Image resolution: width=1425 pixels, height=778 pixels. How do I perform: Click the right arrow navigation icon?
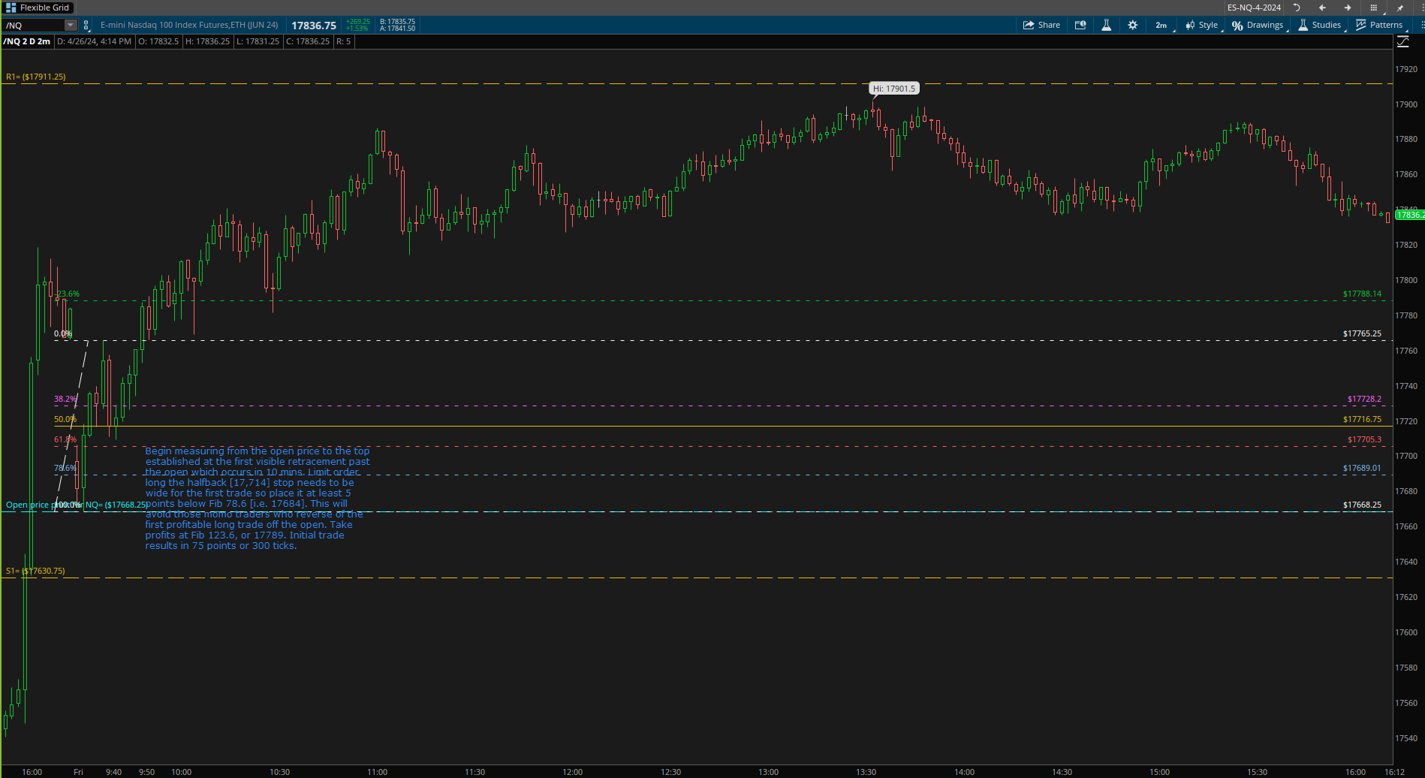[1348, 8]
